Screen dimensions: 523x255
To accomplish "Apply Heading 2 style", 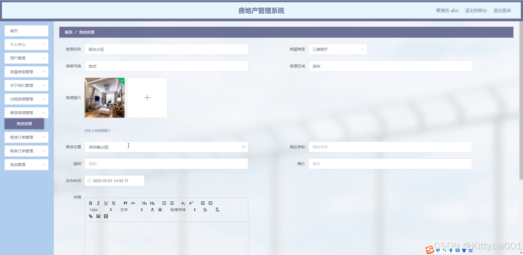I will click(x=152, y=203).
